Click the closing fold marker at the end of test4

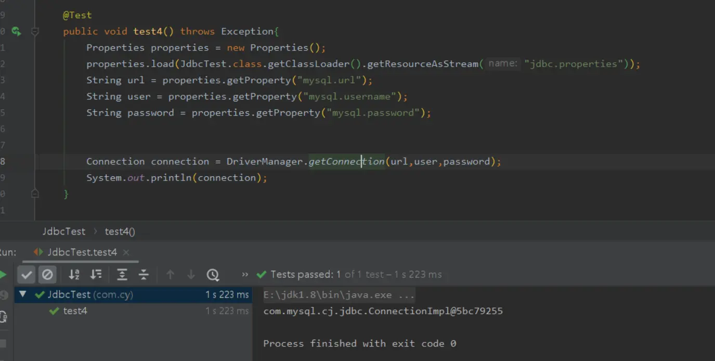(x=35, y=194)
